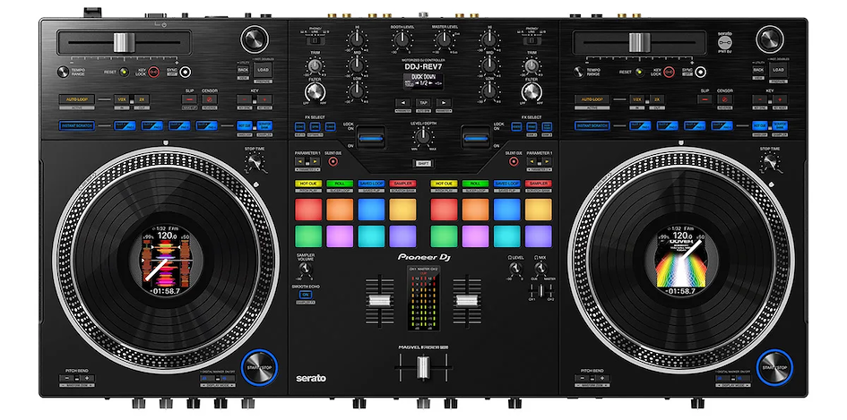Click the beat left arrow beside TAP
The height and width of the screenshot is (420, 847).
click(402, 102)
